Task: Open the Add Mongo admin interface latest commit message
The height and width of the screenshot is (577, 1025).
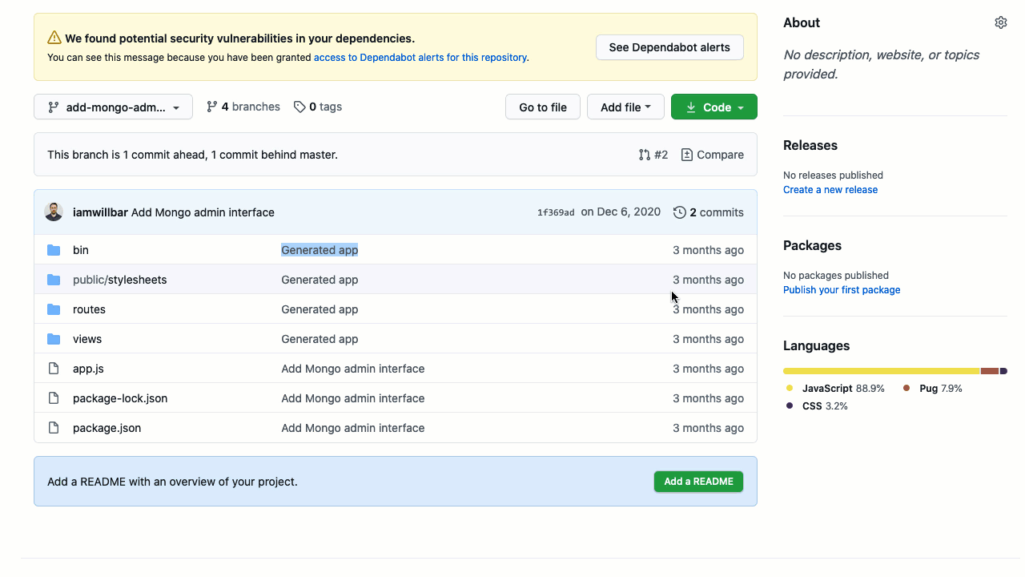Action: tap(203, 212)
